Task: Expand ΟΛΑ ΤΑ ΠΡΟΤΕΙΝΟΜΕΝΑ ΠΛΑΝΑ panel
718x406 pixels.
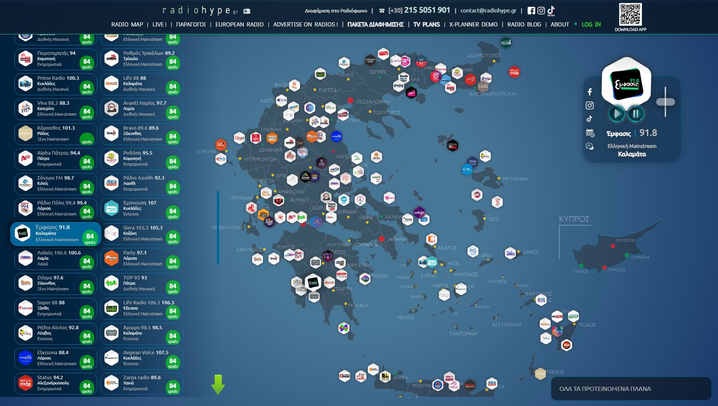Action: coord(631,389)
